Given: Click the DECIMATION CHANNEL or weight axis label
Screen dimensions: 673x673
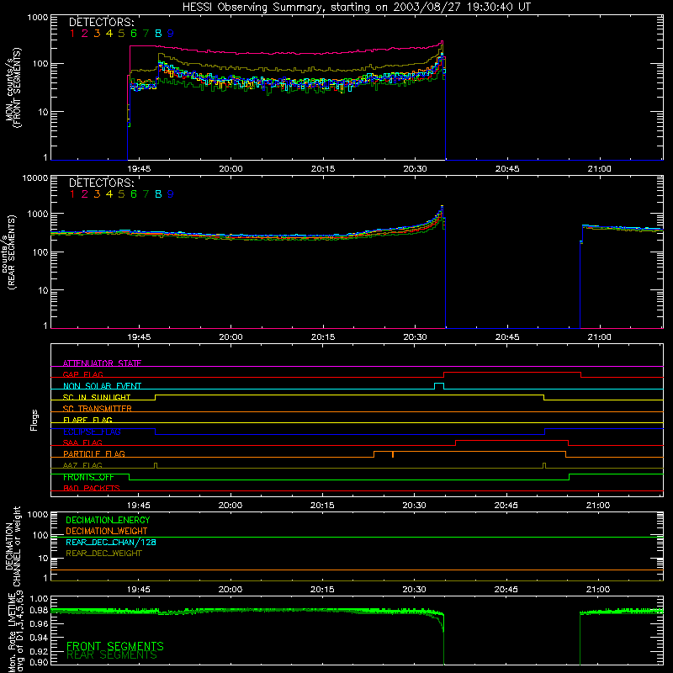Looking at the screenshot, I should pos(13,546).
